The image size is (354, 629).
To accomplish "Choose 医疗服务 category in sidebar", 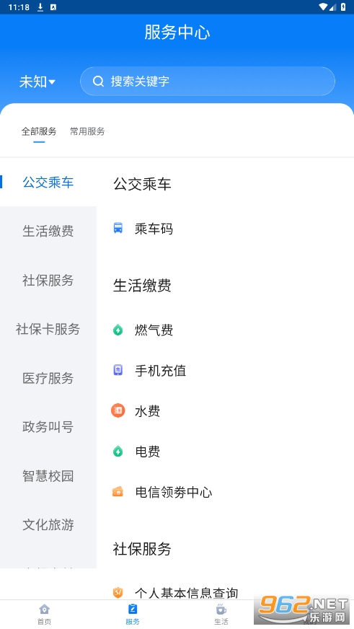I will (48, 378).
